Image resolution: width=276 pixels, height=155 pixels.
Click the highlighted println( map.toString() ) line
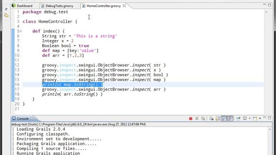[x=72, y=84]
